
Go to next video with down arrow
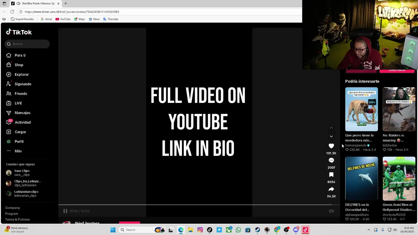tap(331, 136)
